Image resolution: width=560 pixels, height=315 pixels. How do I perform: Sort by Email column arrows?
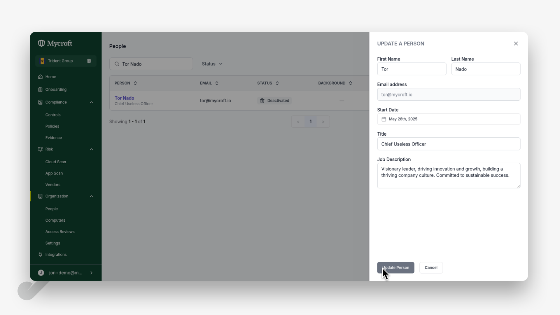click(217, 83)
